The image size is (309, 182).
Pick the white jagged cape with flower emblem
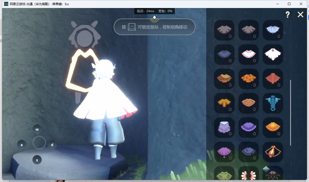[273, 54]
